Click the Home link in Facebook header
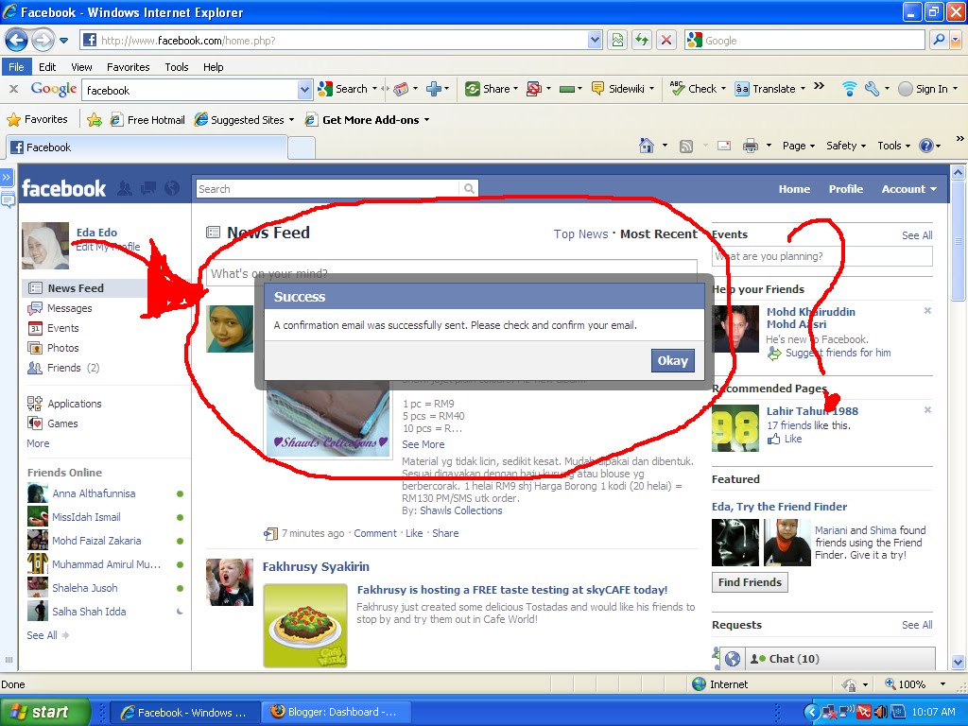The image size is (968, 726). coord(794,189)
